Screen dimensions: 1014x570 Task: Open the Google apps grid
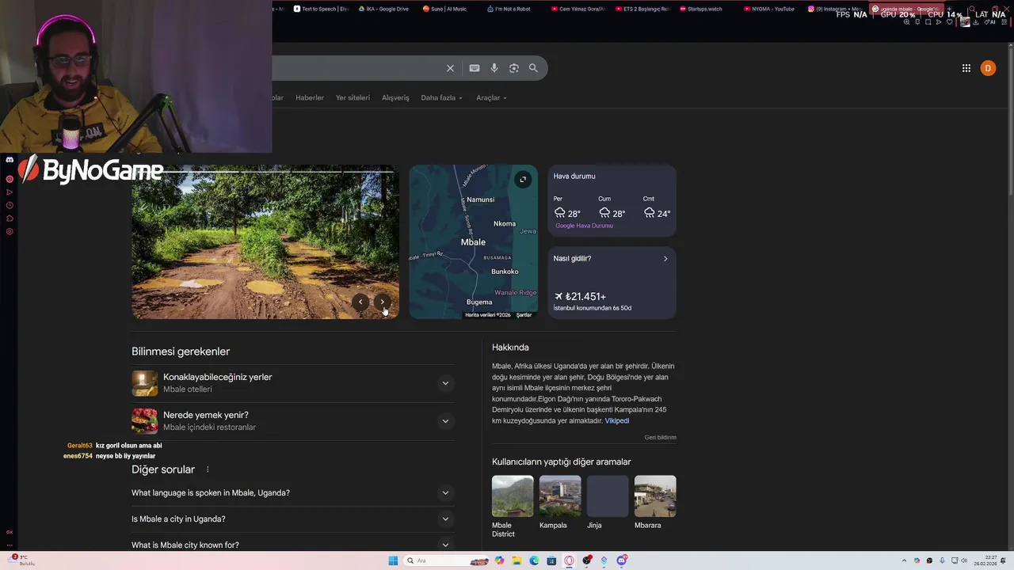click(x=966, y=68)
